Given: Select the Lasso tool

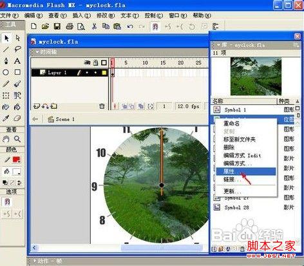Looking at the screenshot, I should click(17, 49).
